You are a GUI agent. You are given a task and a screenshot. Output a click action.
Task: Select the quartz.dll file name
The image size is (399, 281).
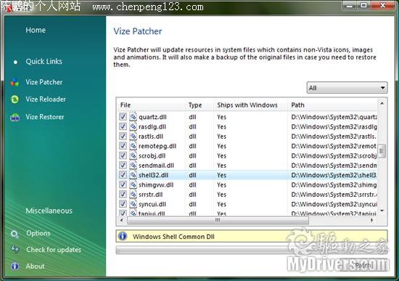(x=152, y=117)
